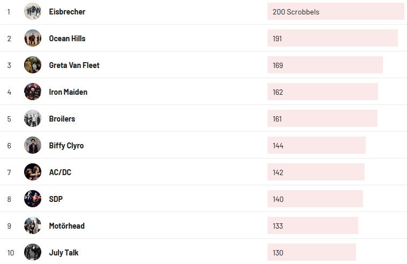The image size is (407, 264).
Task: Click the Biffy Clyro artist avatar
Action: [x=33, y=145]
